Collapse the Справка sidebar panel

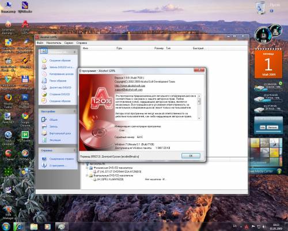coord(75,150)
